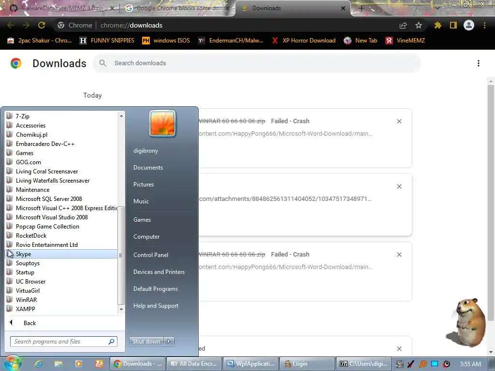Click the share page icon in address bar
495x371 pixels.
pyautogui.click(x=403, y=25)
